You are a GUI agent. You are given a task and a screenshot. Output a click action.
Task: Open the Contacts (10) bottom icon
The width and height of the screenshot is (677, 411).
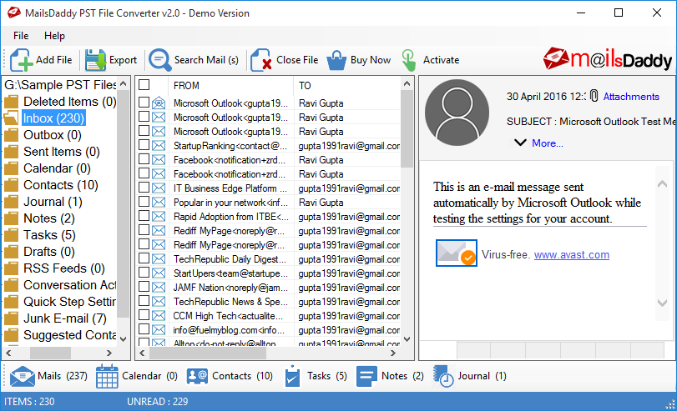(197, 376)
